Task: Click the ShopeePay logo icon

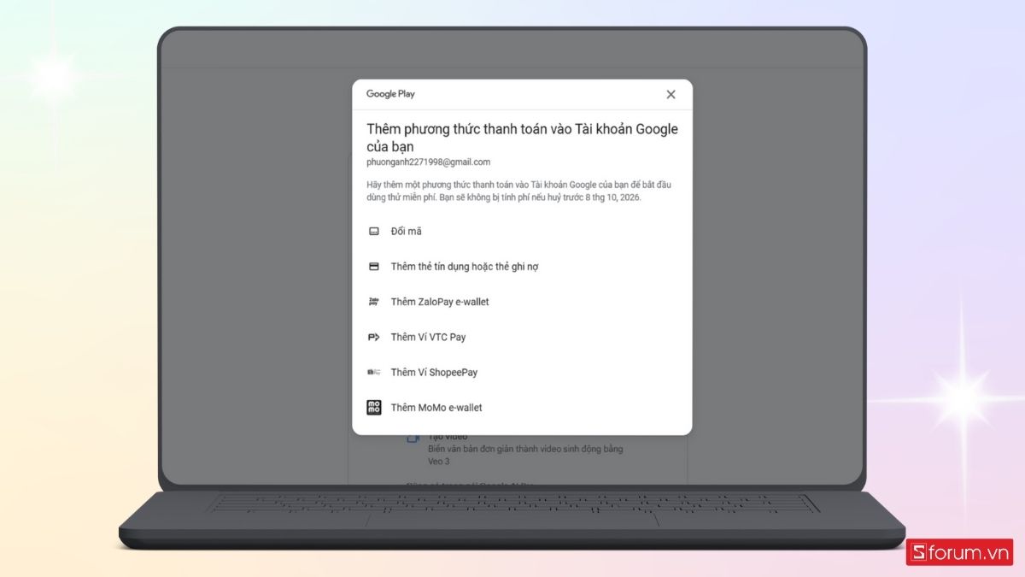Action: coord(373,373)
